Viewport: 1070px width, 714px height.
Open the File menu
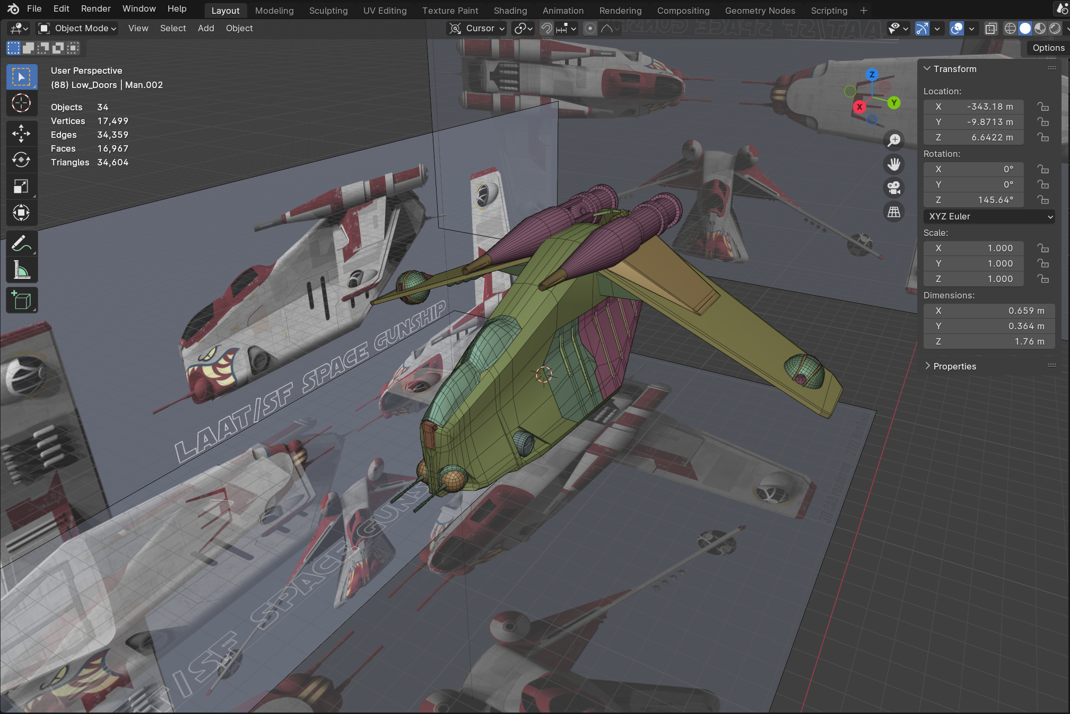coord(34,9)
